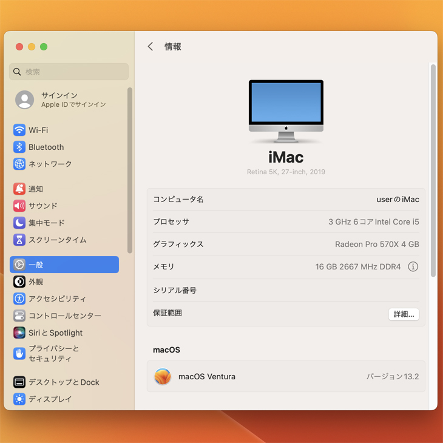This screenshot has width=443, height=443.
Task: Select 集中モード moon icon
Action: (19, 223)
